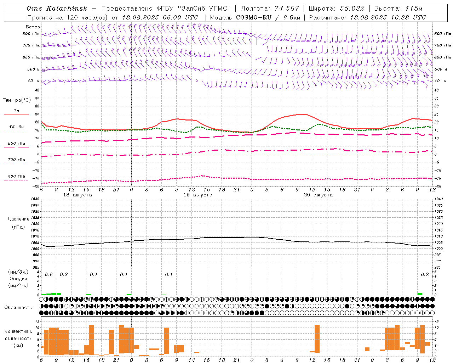Image resolution: width=453 pixels, height=363 pixels.
Task: Select the Тем-ра(°C) temperature label
Action: 17,100
